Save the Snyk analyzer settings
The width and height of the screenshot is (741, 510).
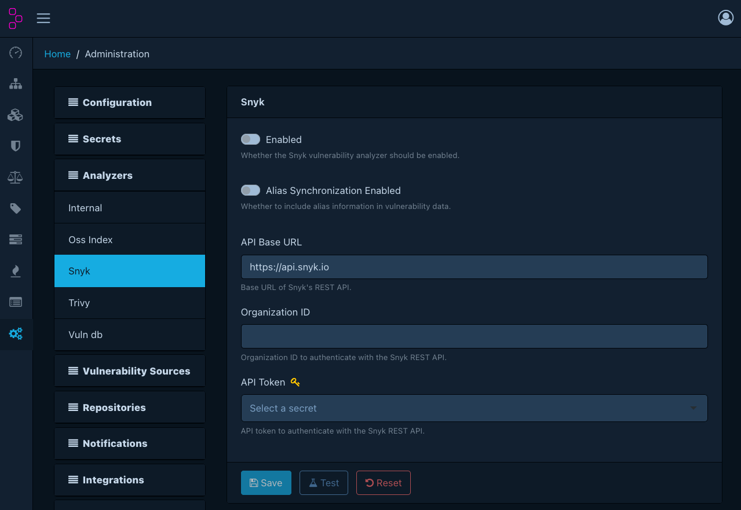(x=266, y=482)
